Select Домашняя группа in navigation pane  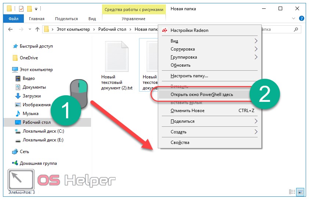point(38,163)
